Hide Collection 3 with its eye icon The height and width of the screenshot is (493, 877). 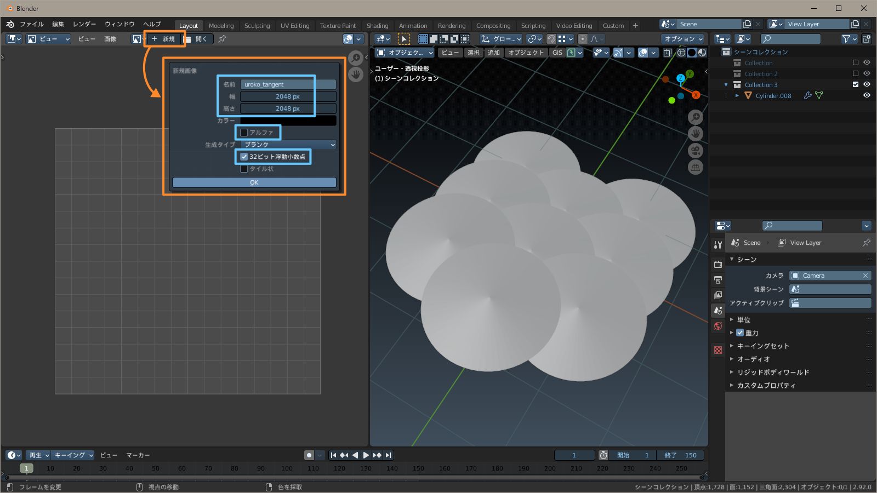pos(867,84)
